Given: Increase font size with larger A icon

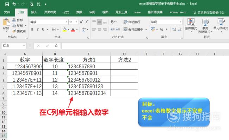Looking at the screenshot, I should pos(81,22).
